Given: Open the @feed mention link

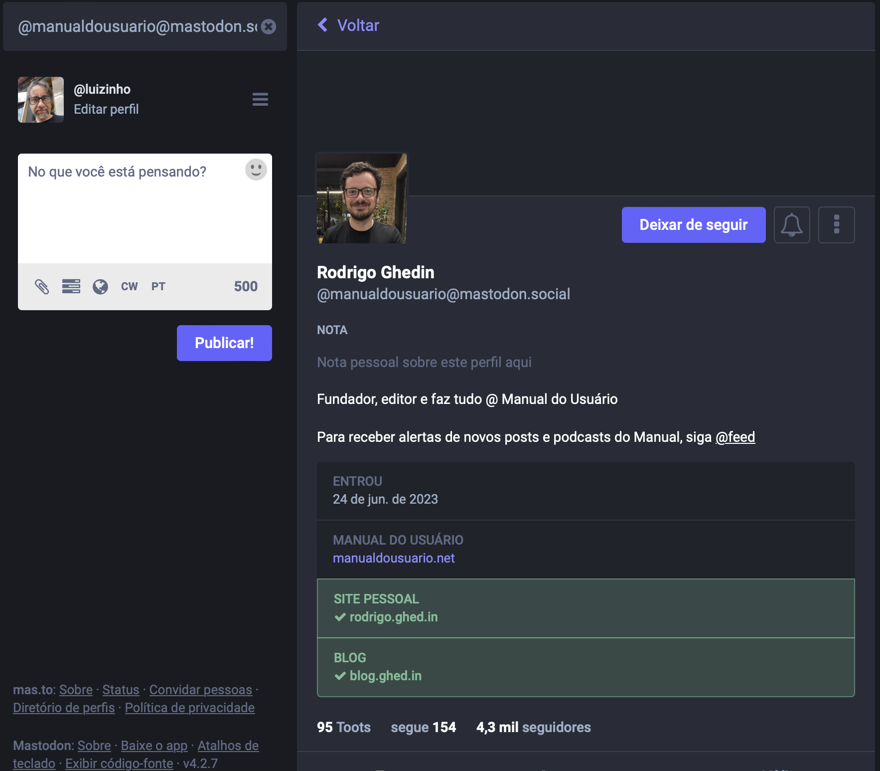Looking at the screenshot, I should [x=735, y=437].
